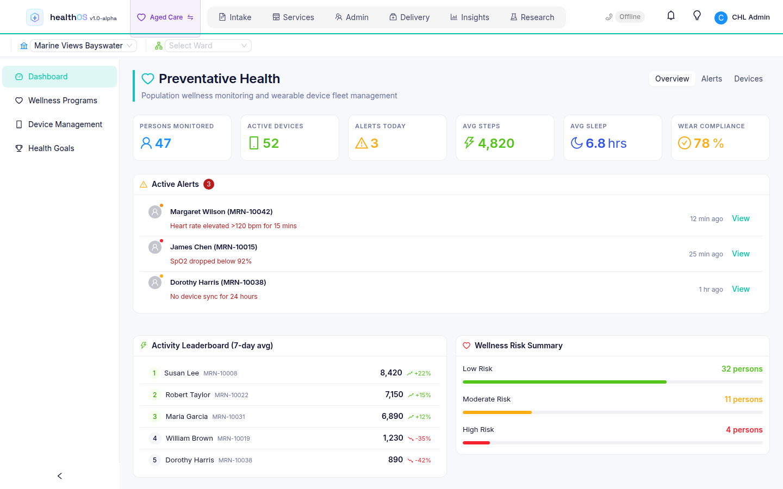The width and height of the screenshot is (783, 489).
Task: Switch to the Devices tab
Action: tap(748, 79)
